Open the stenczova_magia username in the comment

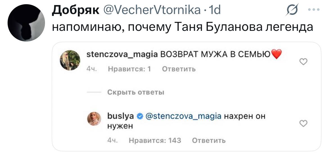(x=122, y=55)
